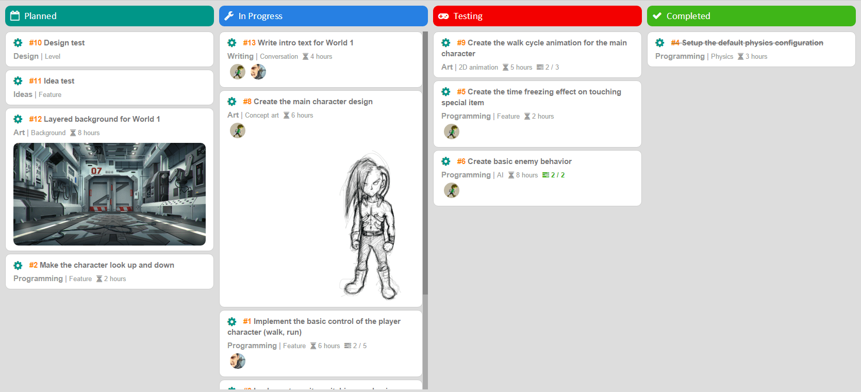Click the gamepad icon in the Testing header
Screen dimensions: 861x392
[x=443, y=16]
